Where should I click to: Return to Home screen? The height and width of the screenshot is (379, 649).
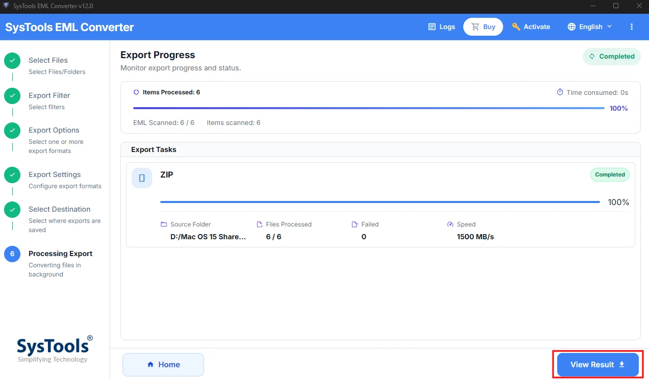click(x=163, y=365)
